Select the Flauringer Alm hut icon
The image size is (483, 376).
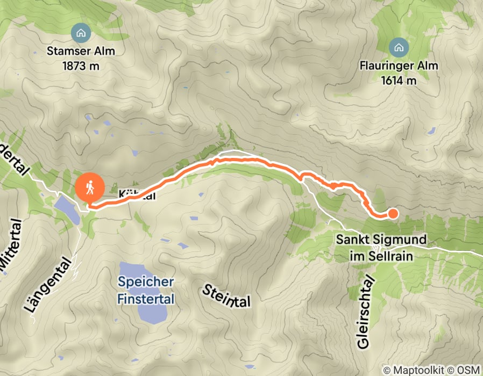pos(399,47)
